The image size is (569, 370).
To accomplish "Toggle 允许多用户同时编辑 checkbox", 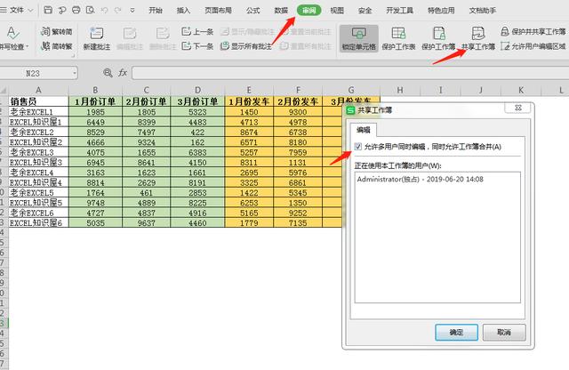I will (x=358, y=147).
